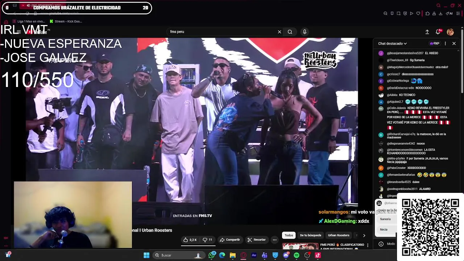464x261 pixels.
Task: Take a snapshot with the browser snapshot icon
Action: click(x=398, y=13)
